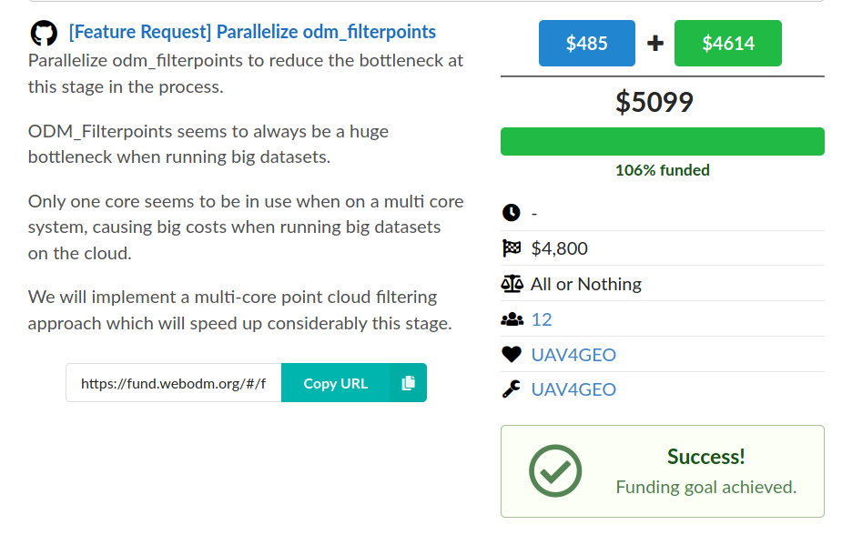Image resolution: width=842 pixels, height=545 pixels.
Task: Click the checkered flag goal icon
Action: pos(512,248)
